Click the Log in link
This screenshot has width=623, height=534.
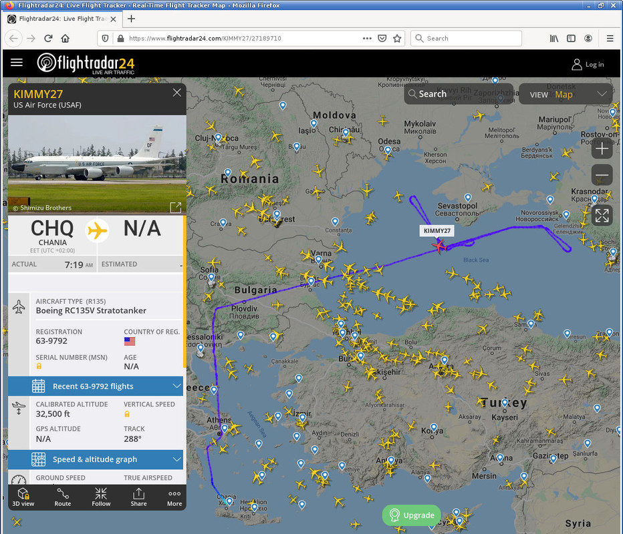click(588, 64)
